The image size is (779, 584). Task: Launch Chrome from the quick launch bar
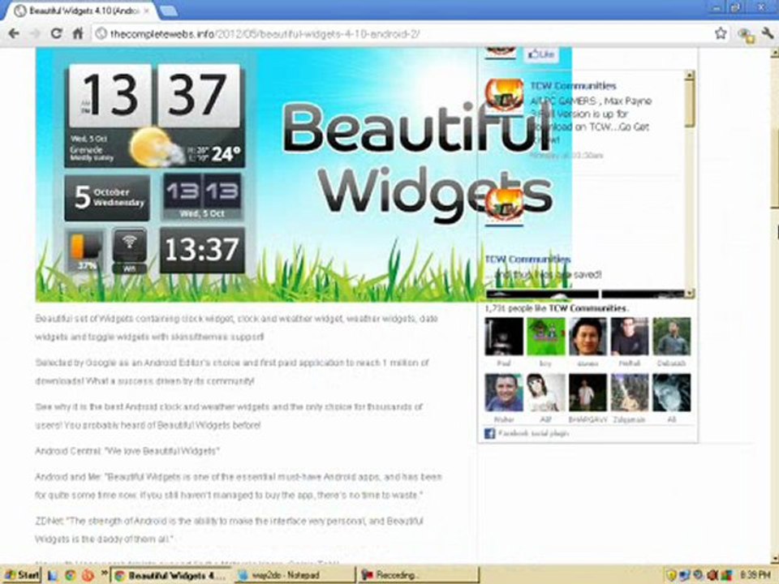coord(70,576)
